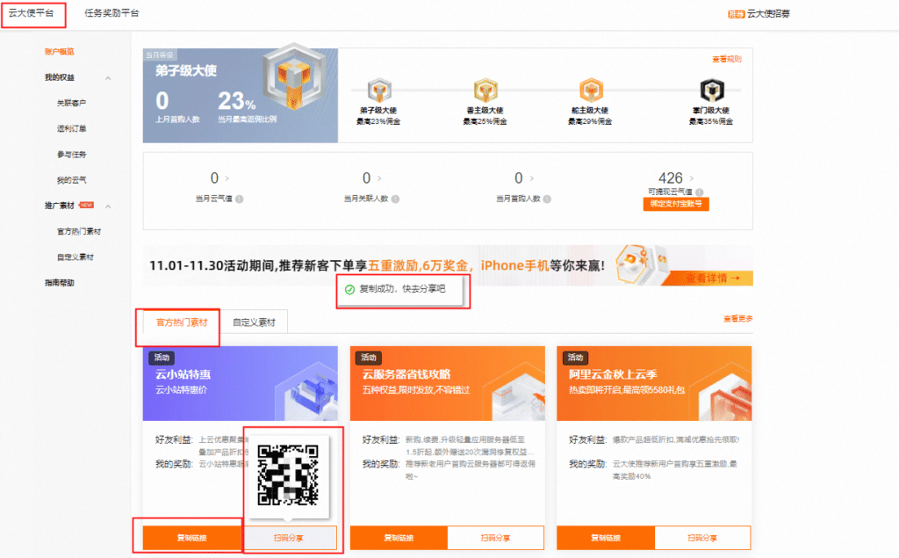
Task: Open 可提现云气值 426 details arrow
Action: click(x=691, y=178)
